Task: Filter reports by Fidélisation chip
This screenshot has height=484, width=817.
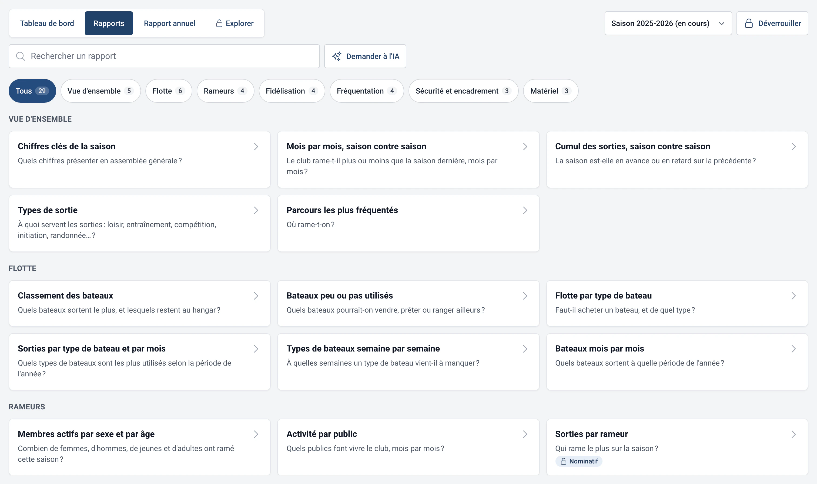Action: coord(292,91)
